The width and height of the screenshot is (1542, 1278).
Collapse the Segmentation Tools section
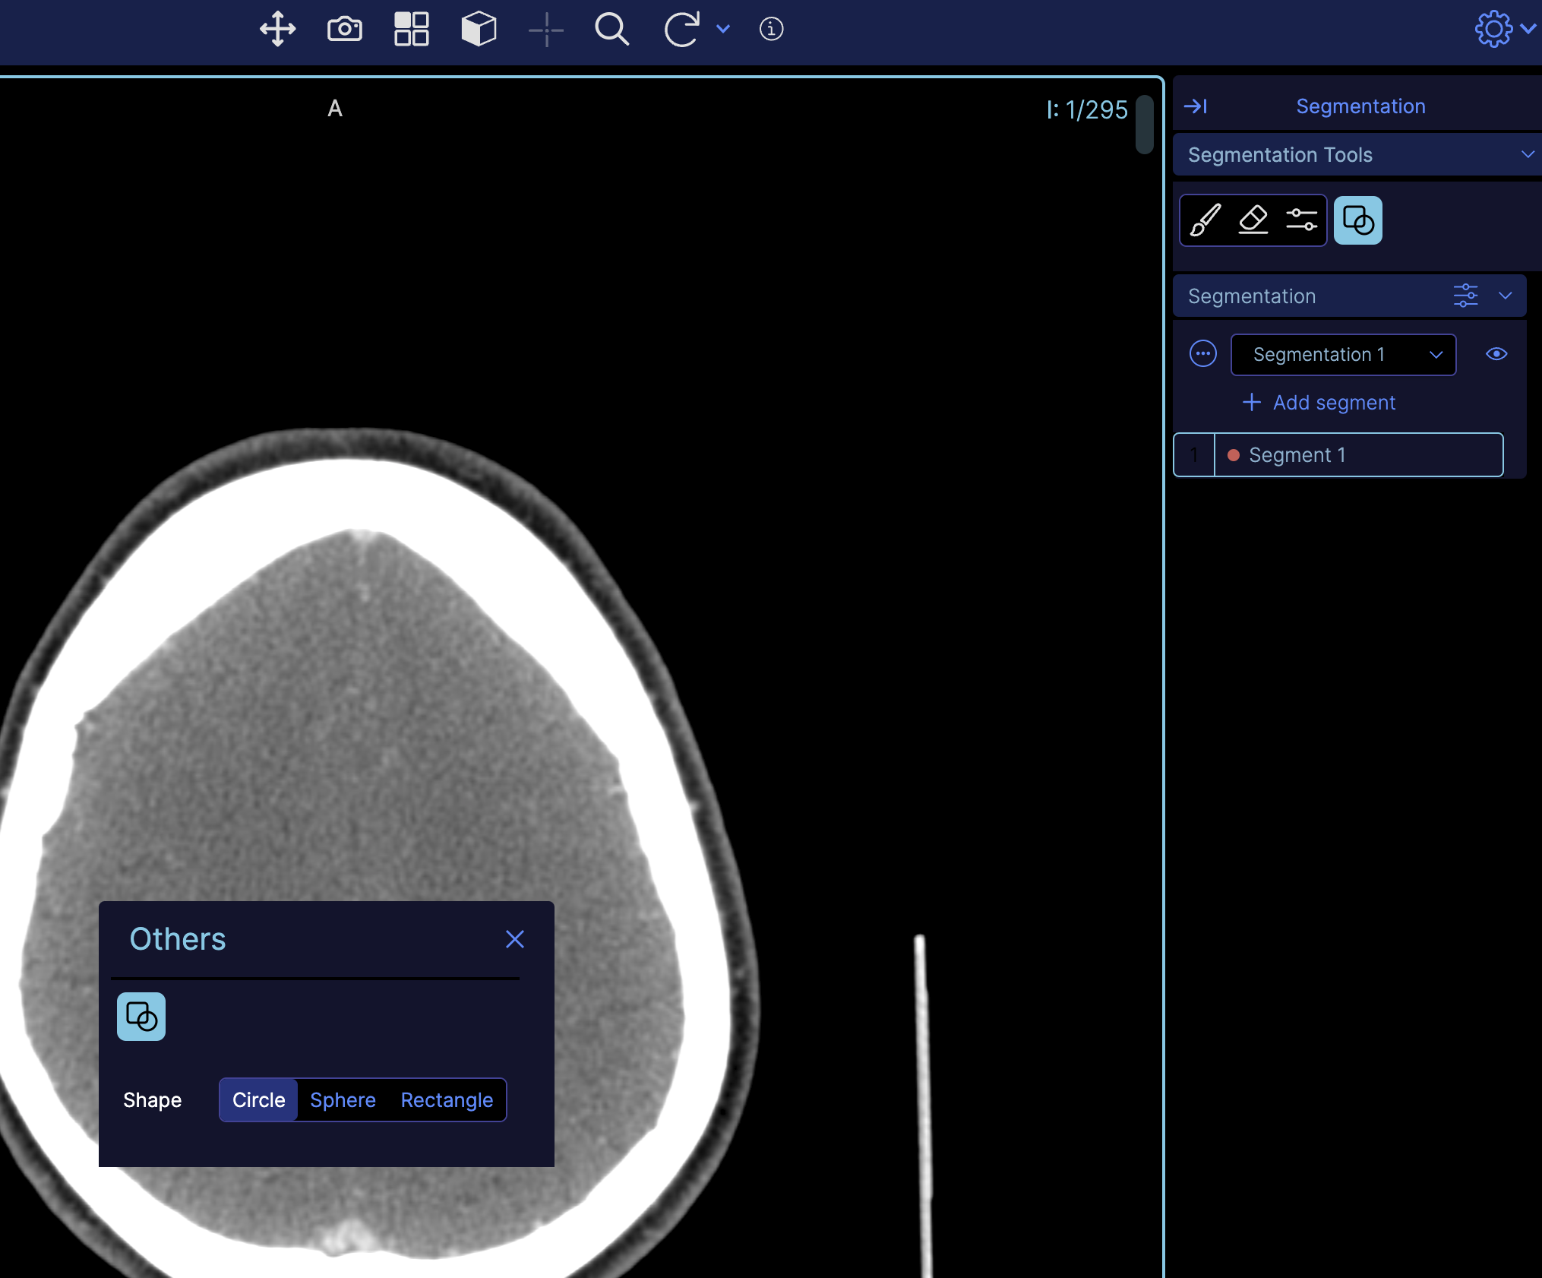1527,155
